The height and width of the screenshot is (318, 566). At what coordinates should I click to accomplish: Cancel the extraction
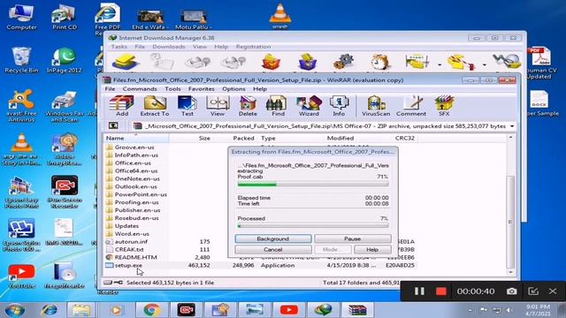(x=273, y=249)
